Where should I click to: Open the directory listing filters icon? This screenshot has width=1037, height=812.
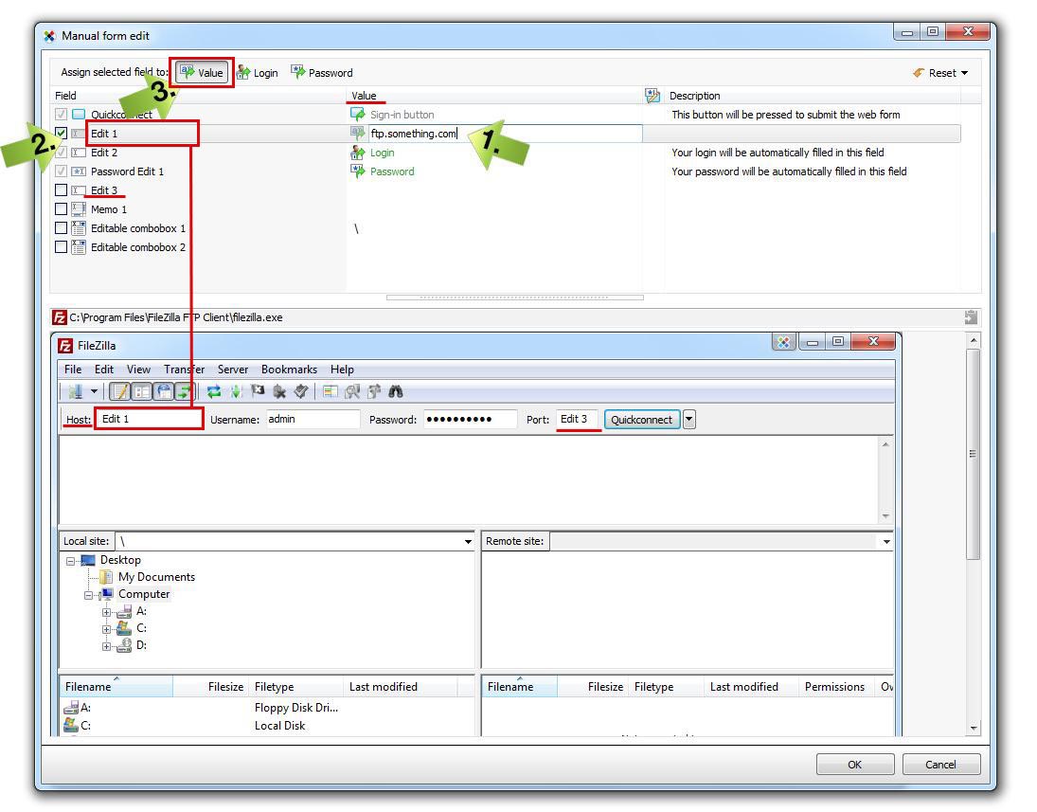tap(330, 391)
